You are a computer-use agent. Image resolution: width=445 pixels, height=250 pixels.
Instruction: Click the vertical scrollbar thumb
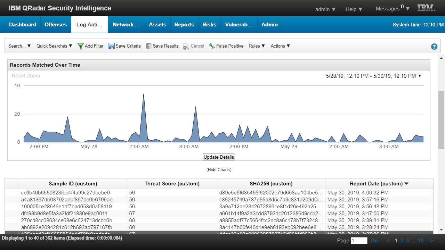click(441, 120)
